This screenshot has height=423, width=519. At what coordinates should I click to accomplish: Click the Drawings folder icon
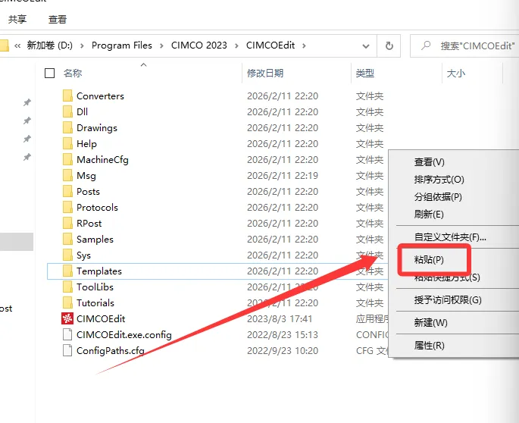pos(67,127)
